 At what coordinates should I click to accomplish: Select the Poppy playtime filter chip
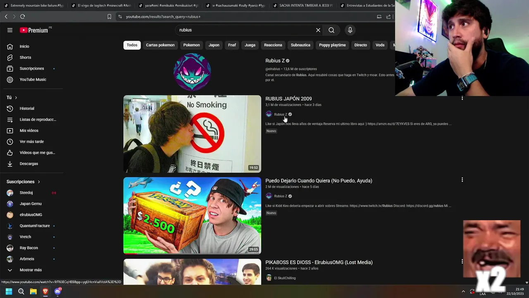(x=332, y=45)
